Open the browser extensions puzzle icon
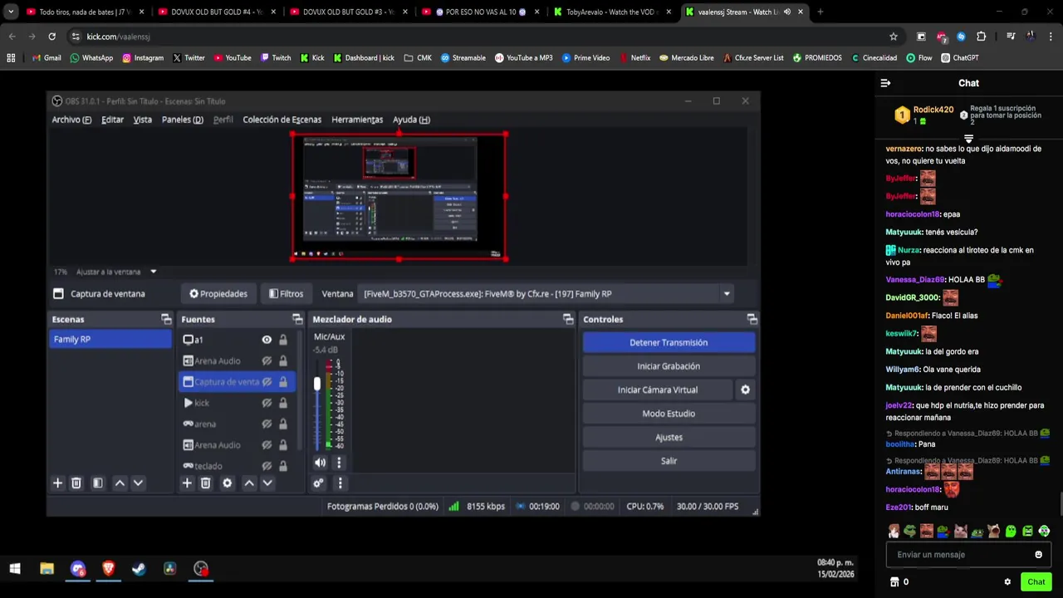Viewport: 1063px width, 598px height. coord(981,37)
